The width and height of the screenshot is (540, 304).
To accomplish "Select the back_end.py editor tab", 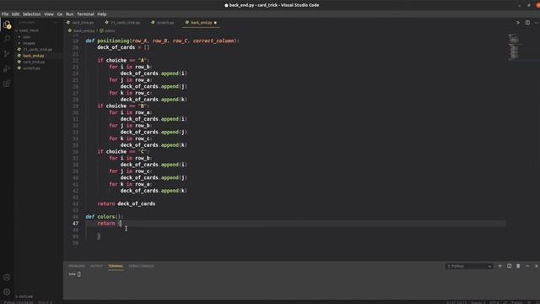I will click(200, 23).
